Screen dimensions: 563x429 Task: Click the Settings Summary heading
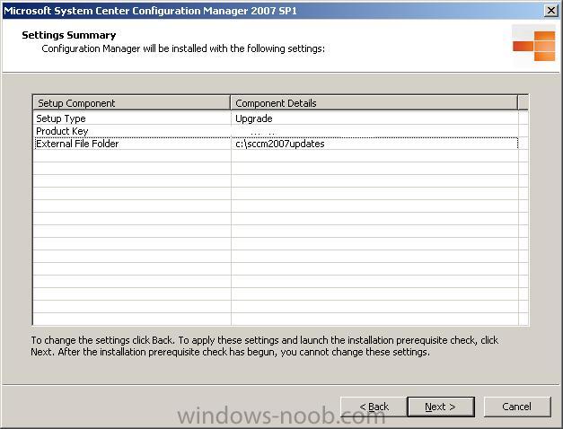69,35
